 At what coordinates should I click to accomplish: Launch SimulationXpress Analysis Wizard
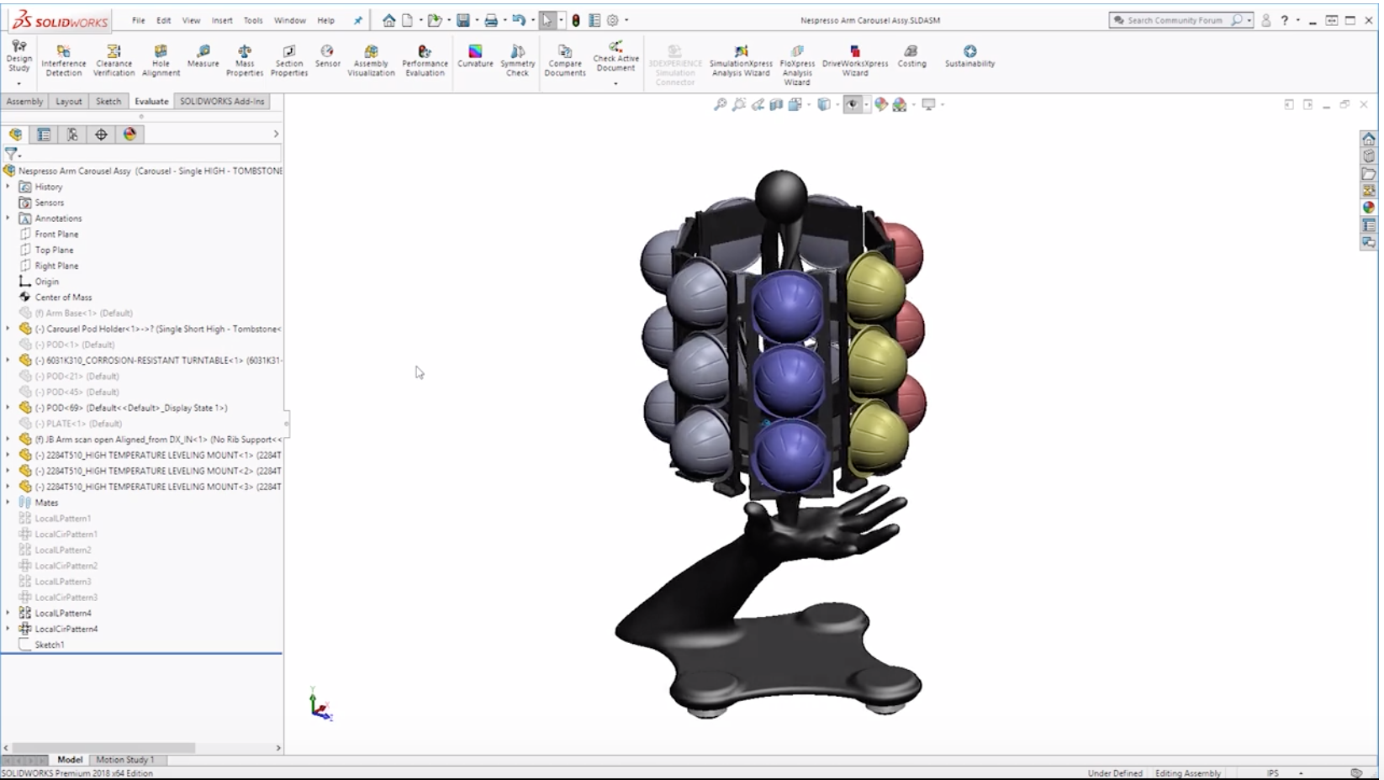point(740,61)
